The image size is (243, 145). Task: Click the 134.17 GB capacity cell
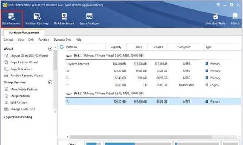119,71
